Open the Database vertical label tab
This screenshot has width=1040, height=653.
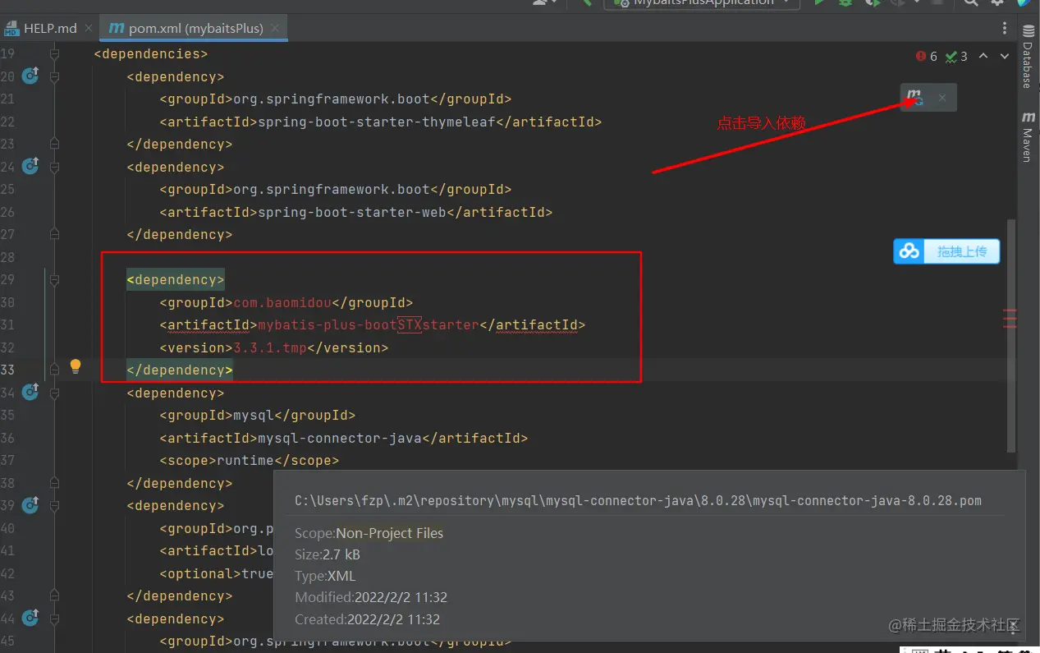(1027, 66)
